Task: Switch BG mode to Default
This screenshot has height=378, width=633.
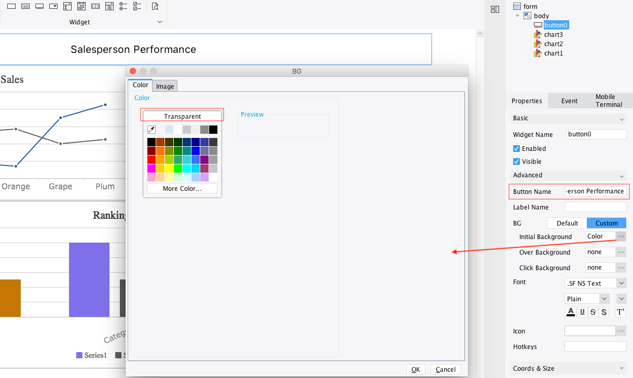Action: [567, 223]
